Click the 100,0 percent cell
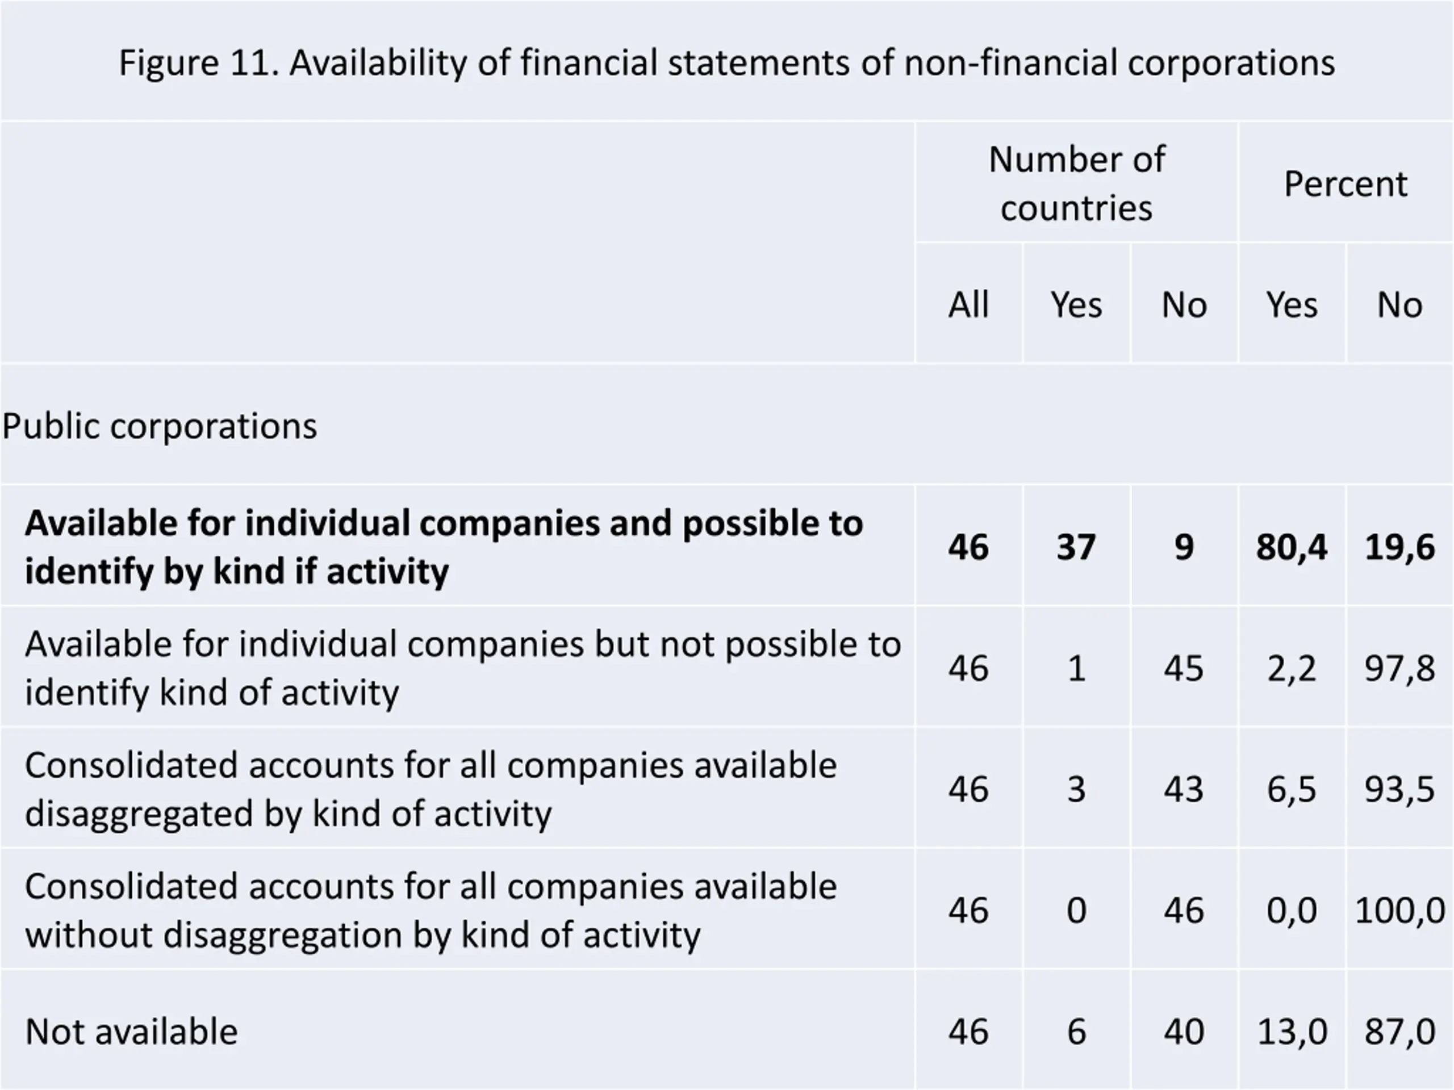Image resolution: width=1454 pixels, height=1090 pixels. click(x=1400, y=910)
